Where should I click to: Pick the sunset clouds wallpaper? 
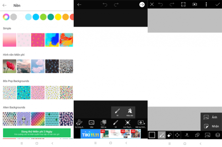(24, 66)
